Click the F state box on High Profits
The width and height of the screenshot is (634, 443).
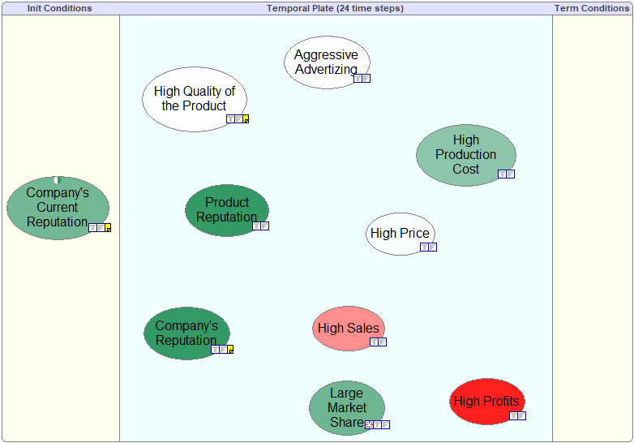pos(521,415)
